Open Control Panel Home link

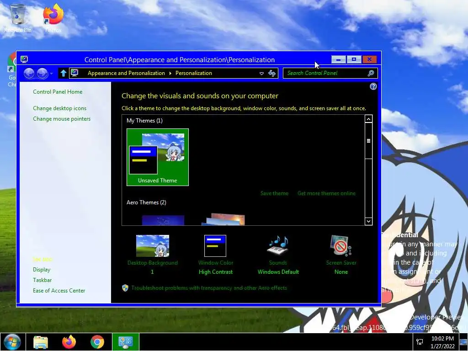58,92
